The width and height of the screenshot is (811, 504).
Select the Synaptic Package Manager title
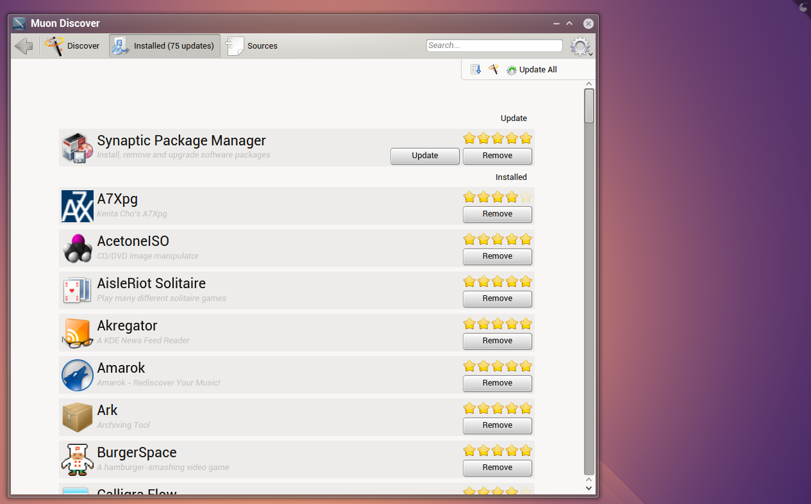181,141
